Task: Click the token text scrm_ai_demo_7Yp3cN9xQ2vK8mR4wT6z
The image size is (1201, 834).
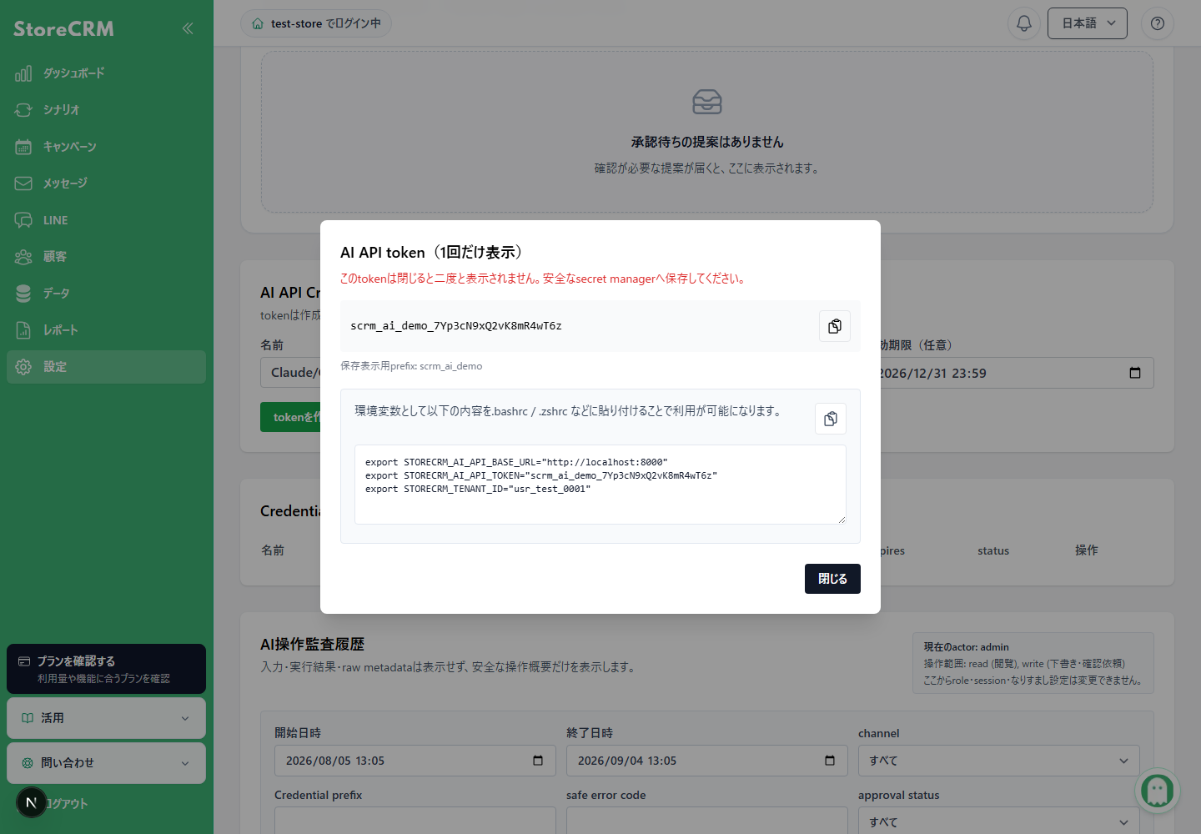Action: pyautogui.click(x=456, y=326)
